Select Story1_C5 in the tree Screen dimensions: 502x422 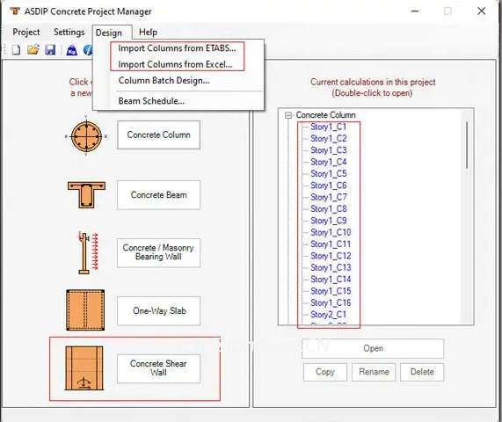click(x=329, y=174)
